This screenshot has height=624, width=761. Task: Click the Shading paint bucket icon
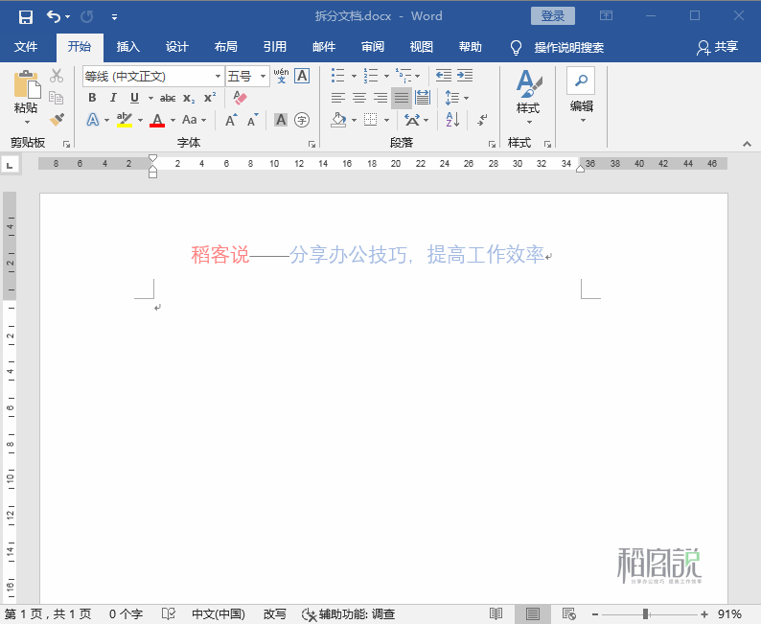click(338, 120)
